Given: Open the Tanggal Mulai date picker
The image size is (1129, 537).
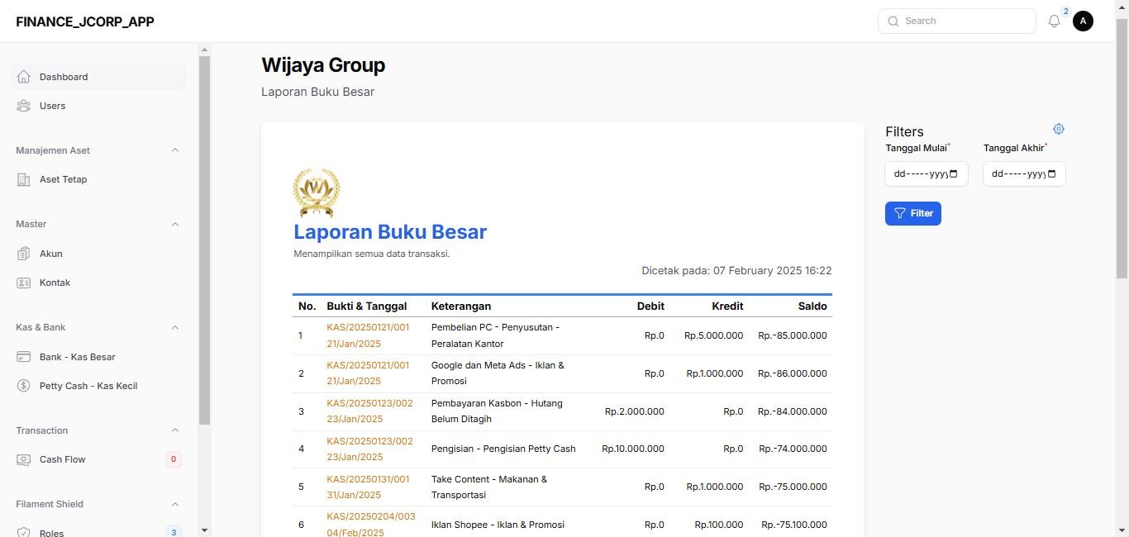Looking at the screenshot, I should (x=926, y=173).
